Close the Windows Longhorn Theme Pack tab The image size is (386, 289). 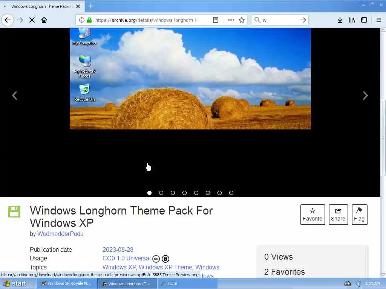pyautogui.click(x=78, y=6)
